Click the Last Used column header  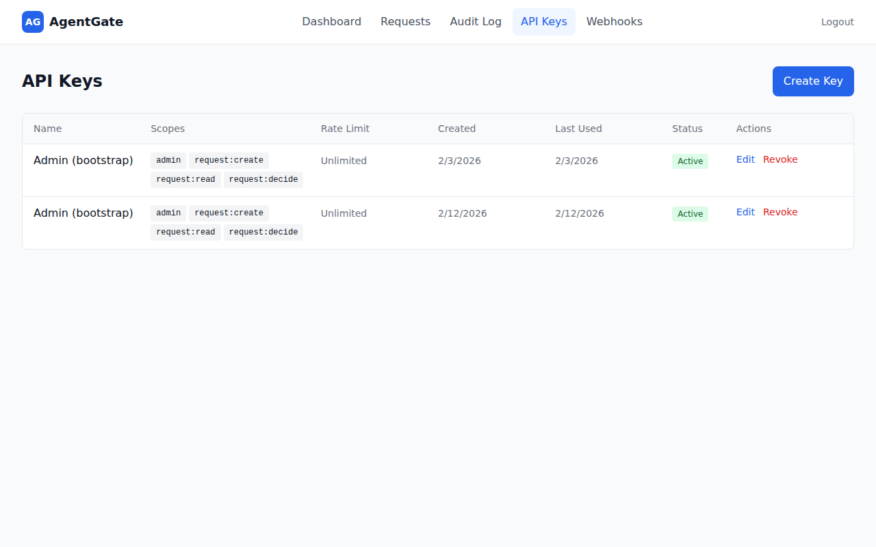click(578, 129)
